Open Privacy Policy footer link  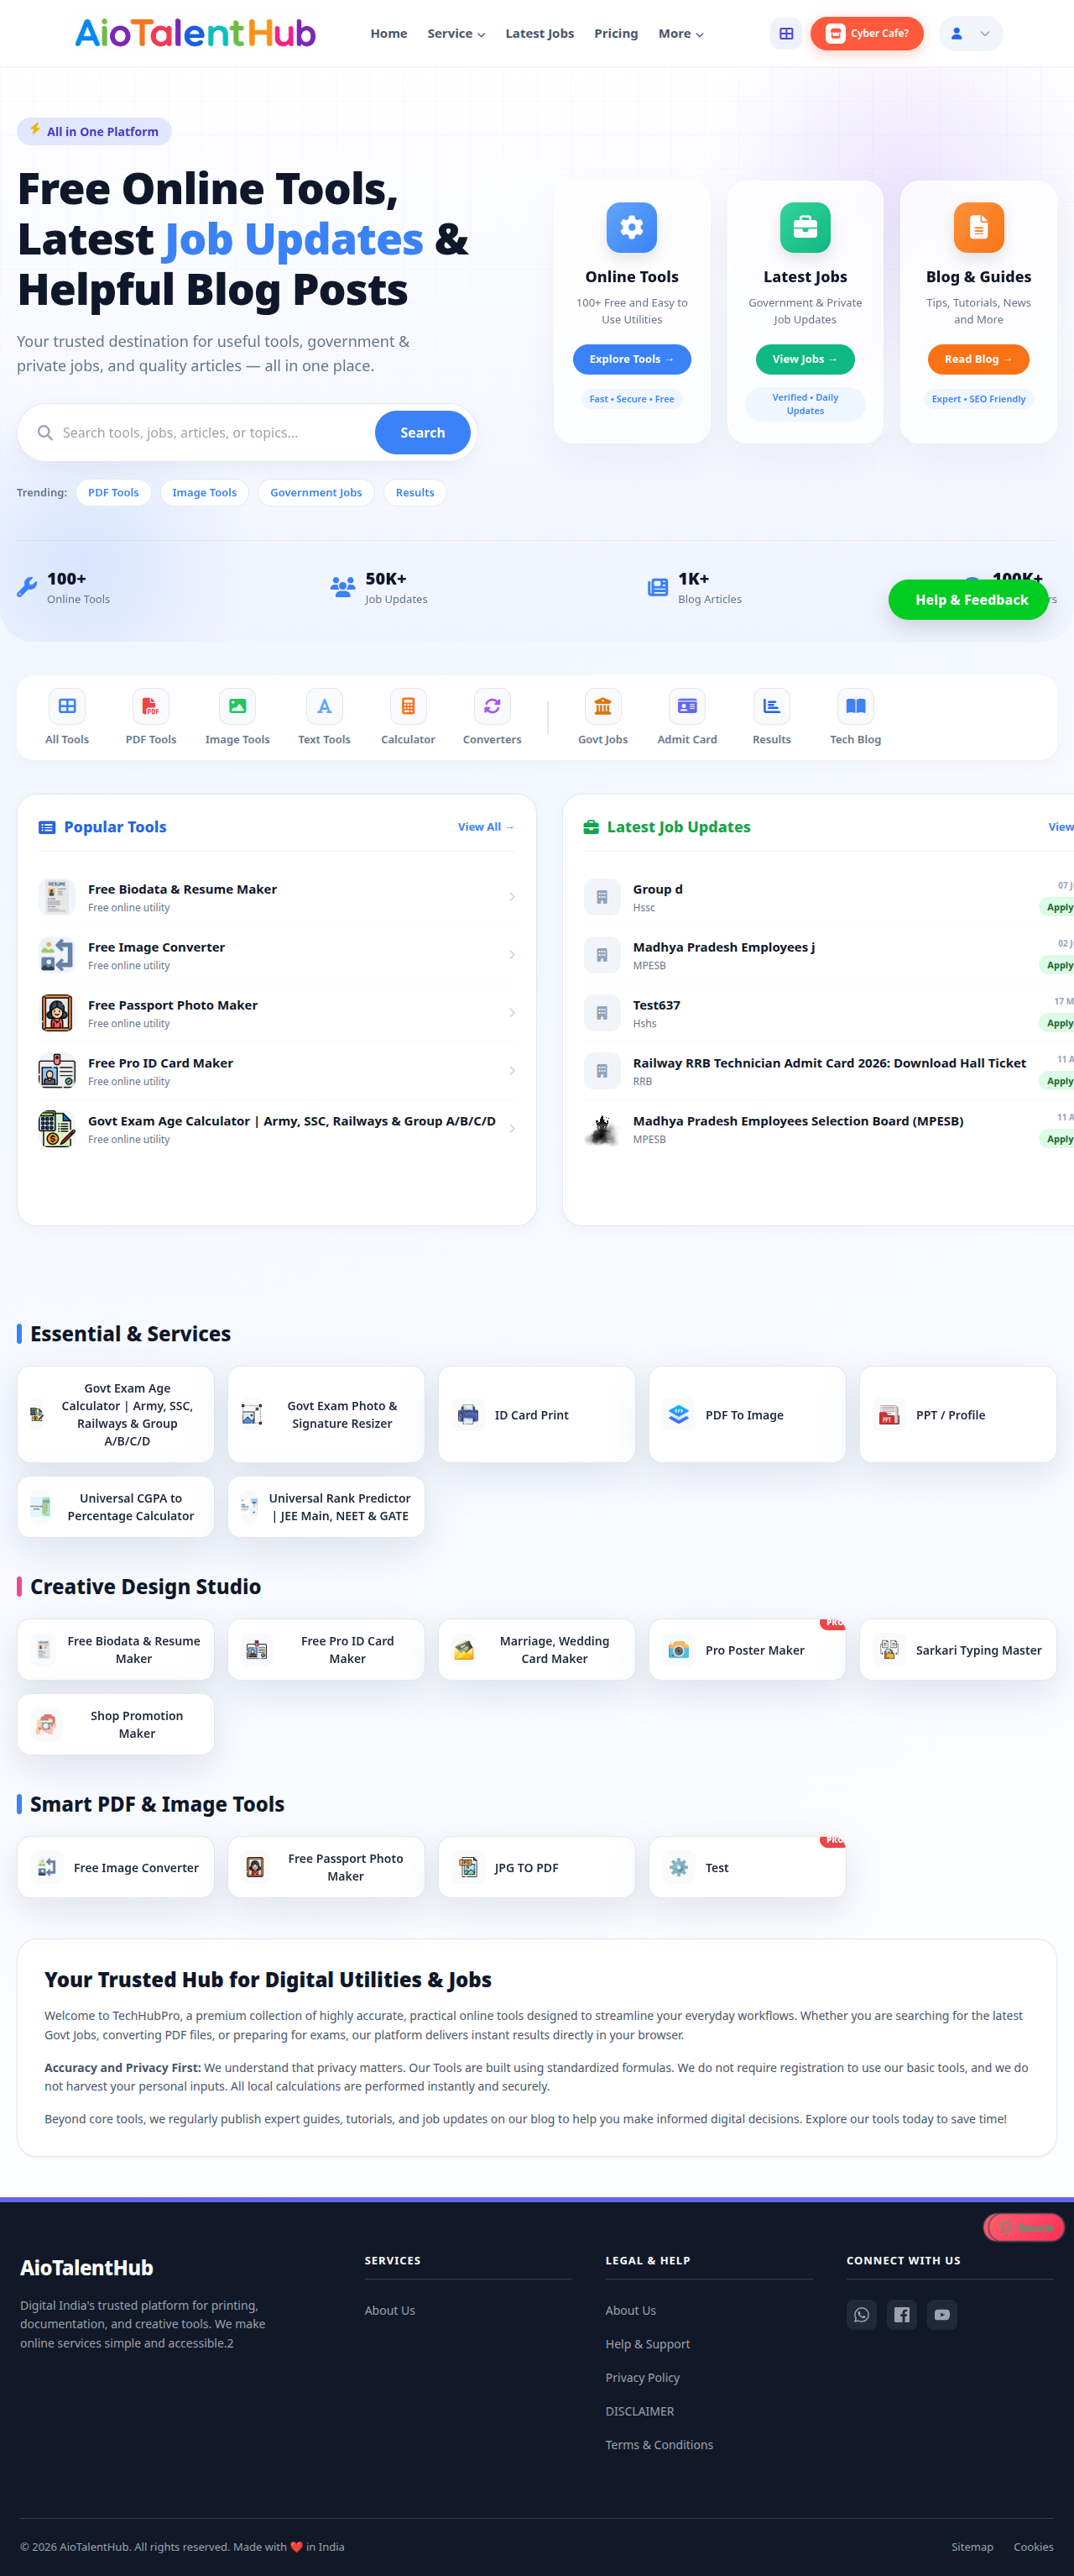click(x=643, y=2378)
